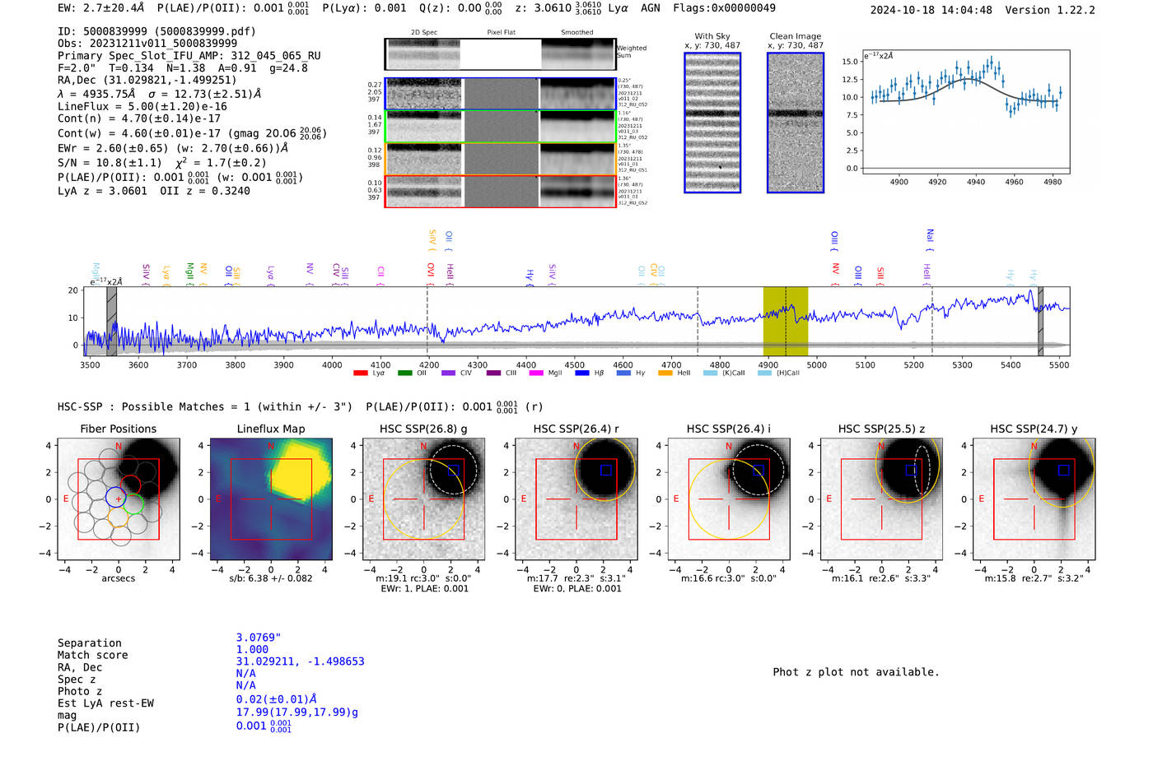The image size is (1153, 784).
Task: Open the HSC SSP(24.7) y cutout
Action: click(x=1034, y=499)
